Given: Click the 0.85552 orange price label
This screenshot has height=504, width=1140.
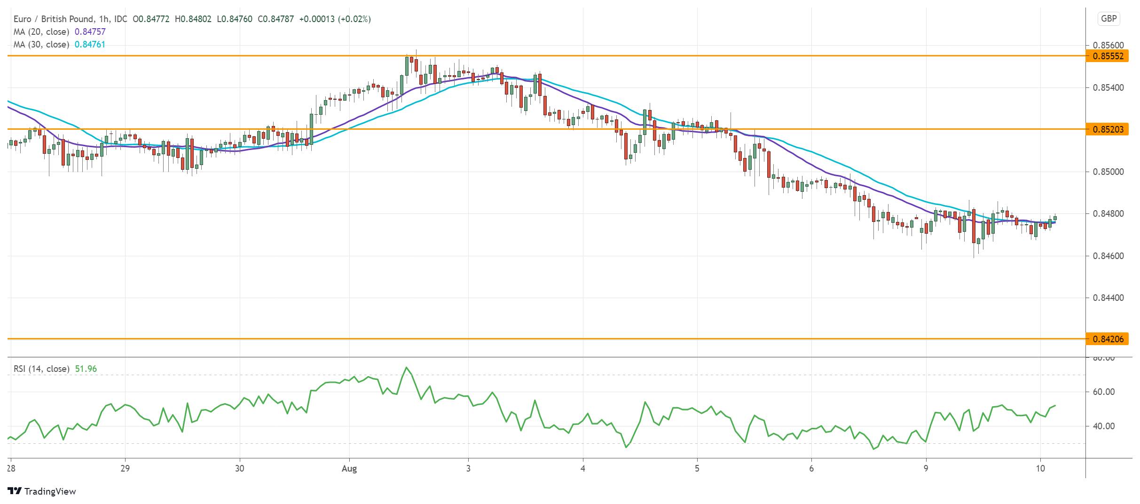Looking at the screenshot, I should point(1108,56).
